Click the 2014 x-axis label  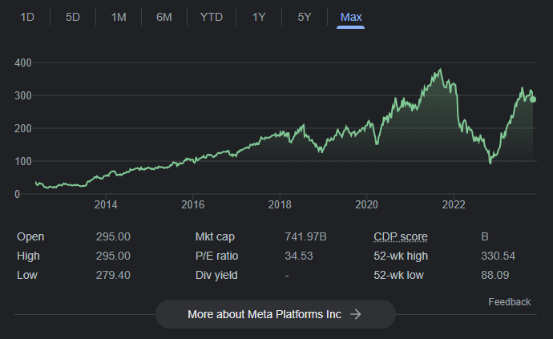pos(106,204)
